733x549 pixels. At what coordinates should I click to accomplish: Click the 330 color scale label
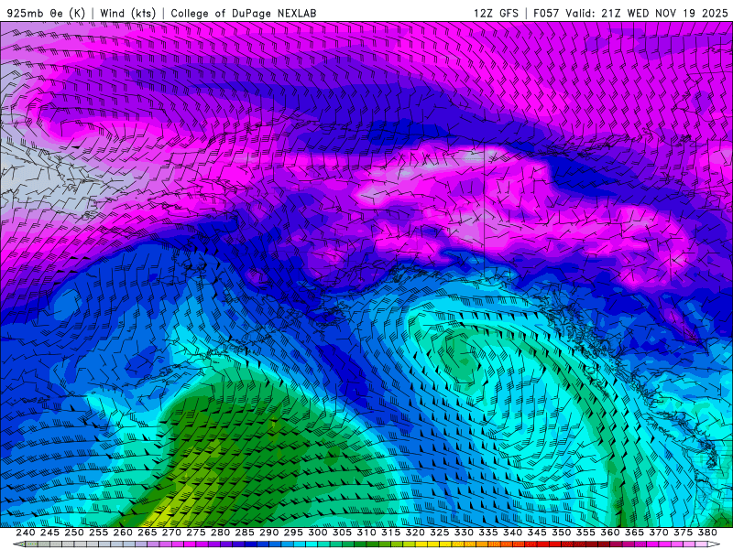464,533
